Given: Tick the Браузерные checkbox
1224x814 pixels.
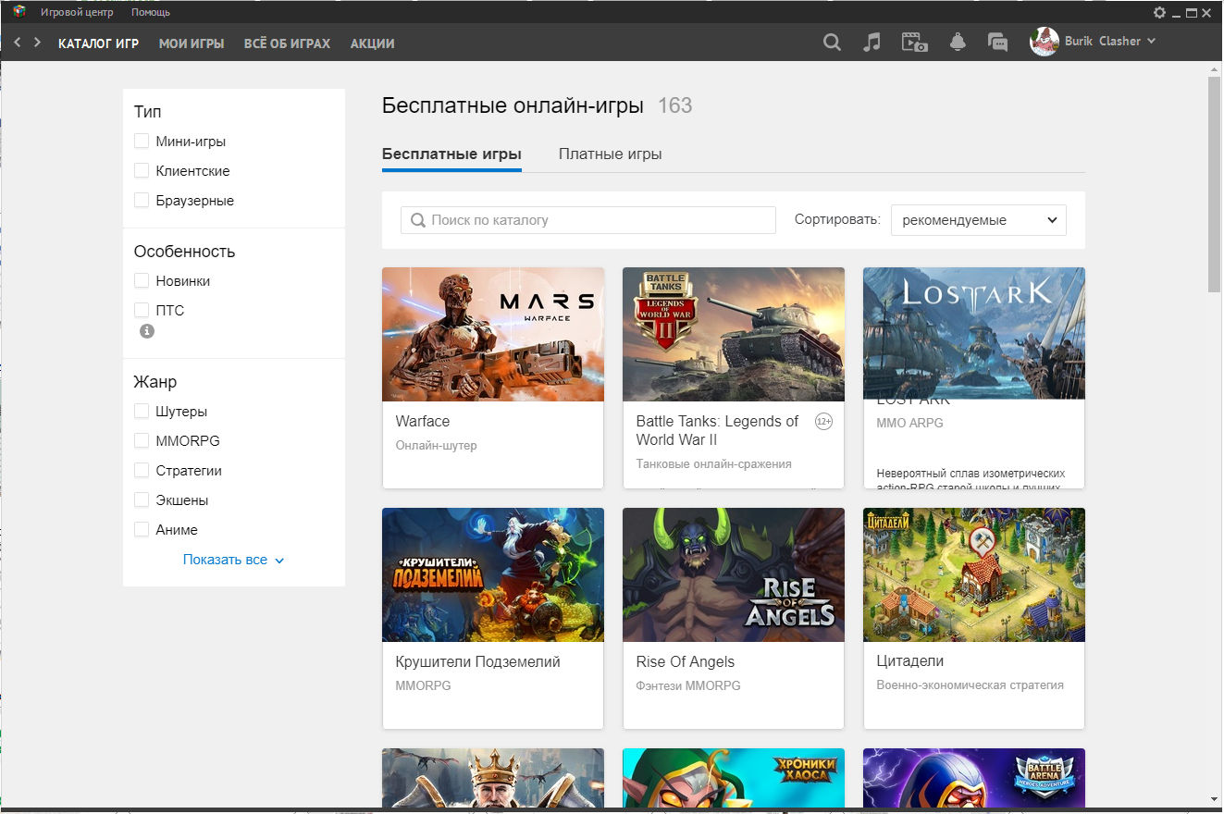Looking at the screenshot, I should click(142, 201).
